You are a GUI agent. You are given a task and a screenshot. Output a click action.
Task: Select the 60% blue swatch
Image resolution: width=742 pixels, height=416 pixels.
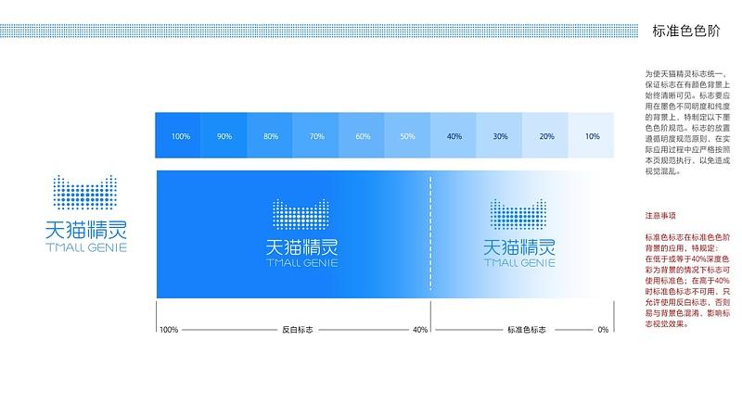coord(362,135)
